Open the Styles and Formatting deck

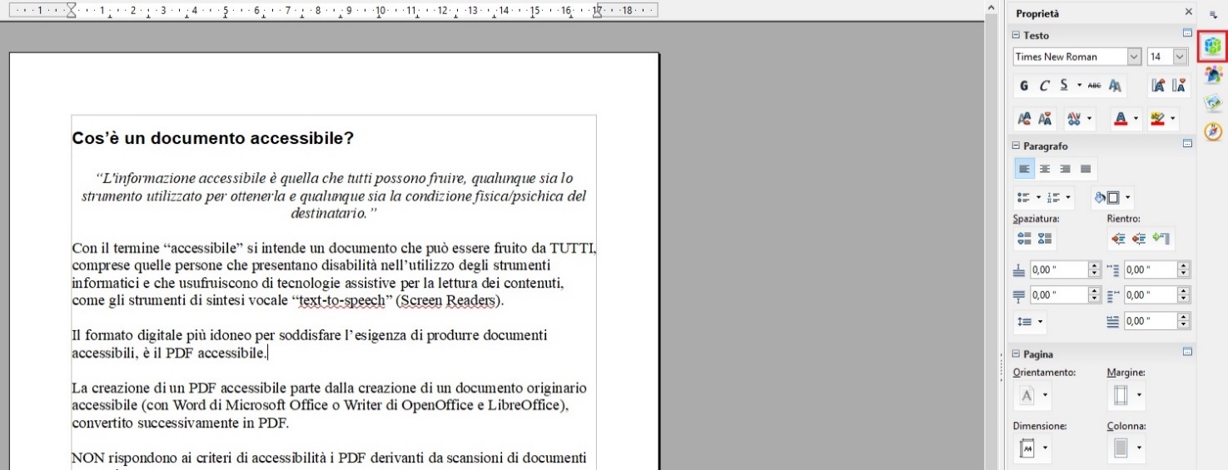(x=1213, y=76)
